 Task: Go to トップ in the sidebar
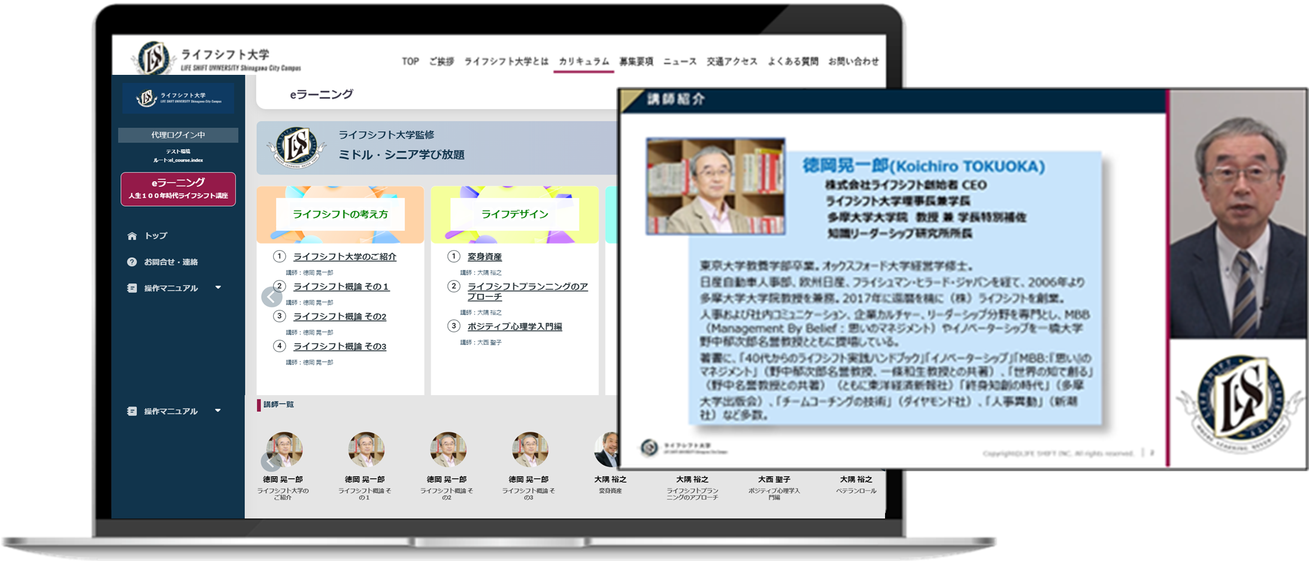point(156,236)
